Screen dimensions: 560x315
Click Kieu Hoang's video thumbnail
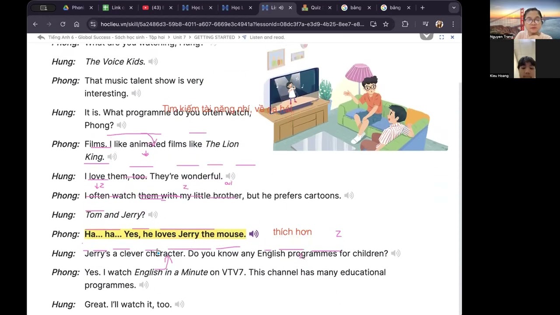[524, 59]
